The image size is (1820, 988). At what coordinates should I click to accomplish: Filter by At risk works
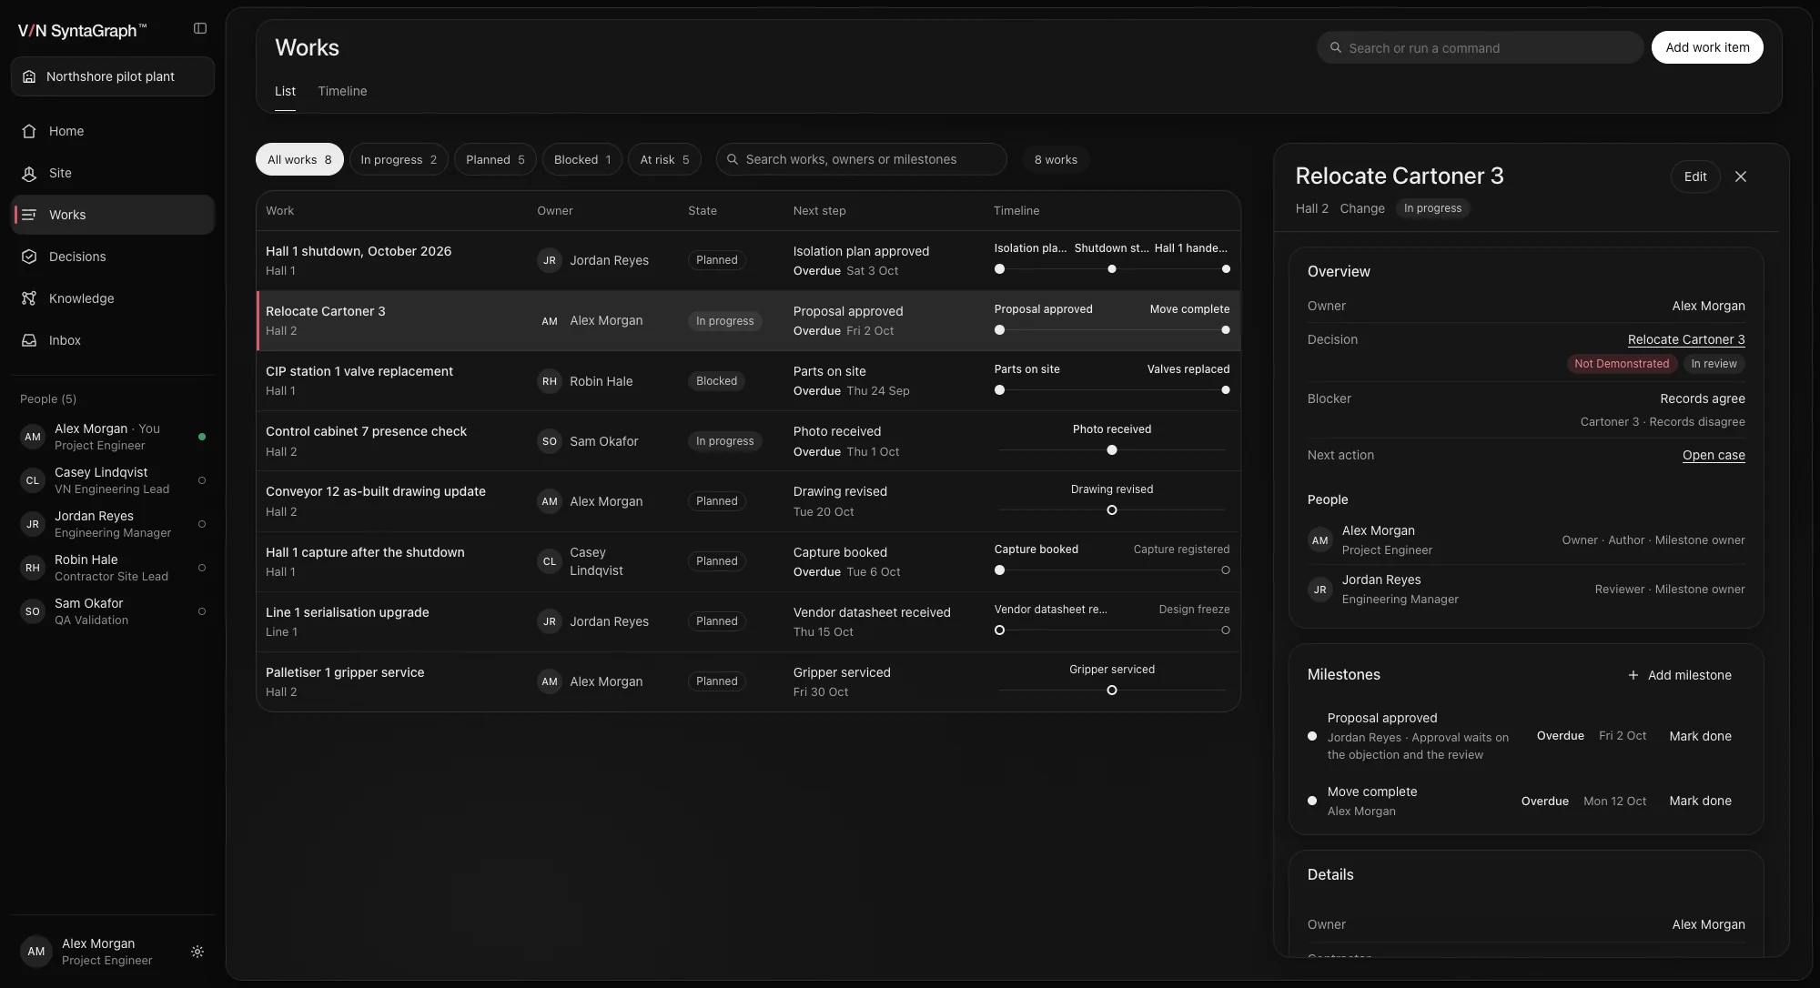[664, 159]
